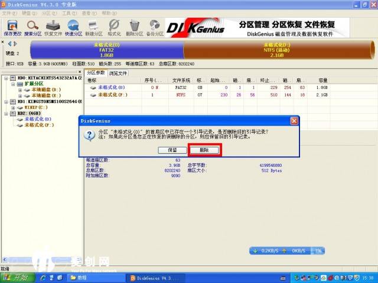
Task: Click the 新建分区 (New Partition) icon
Action: pyautogui.click(x=94, y=27)
